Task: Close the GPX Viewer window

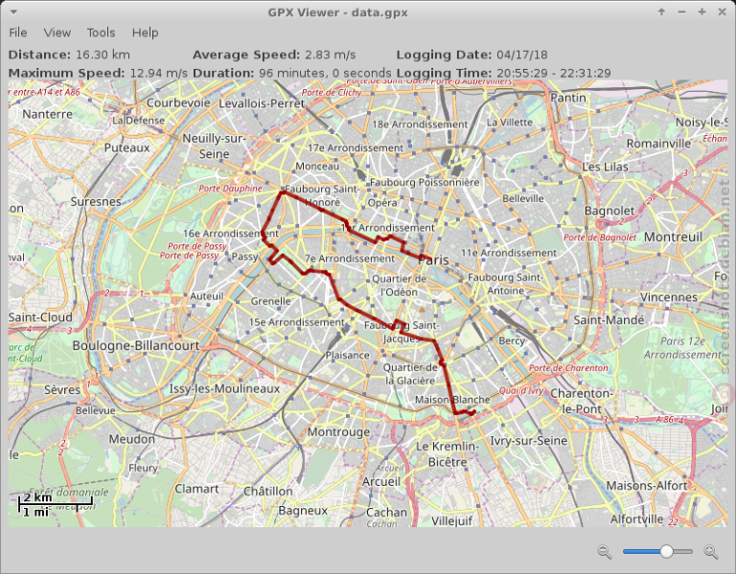Action: point(723,11)
